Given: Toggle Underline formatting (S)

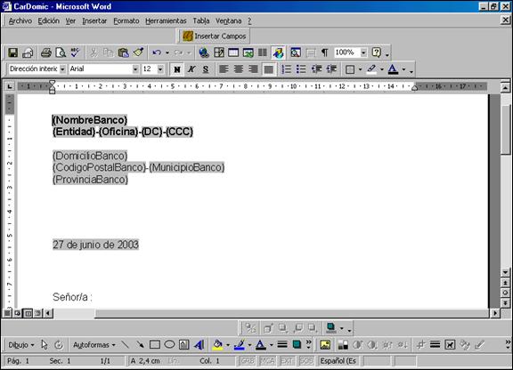Looking at the screenshot, I should point(206,69).
